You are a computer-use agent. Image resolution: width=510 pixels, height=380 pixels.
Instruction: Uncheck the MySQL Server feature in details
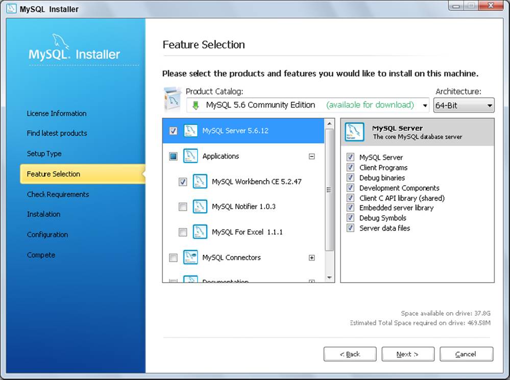tap(350, 157)
